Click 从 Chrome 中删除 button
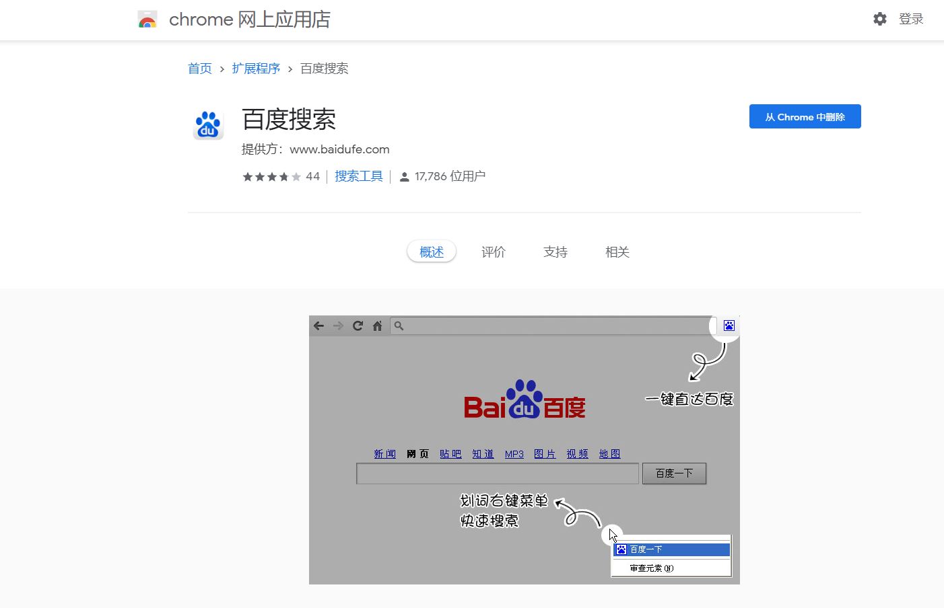This screenshot has height=608, width=944. [805, 116]
